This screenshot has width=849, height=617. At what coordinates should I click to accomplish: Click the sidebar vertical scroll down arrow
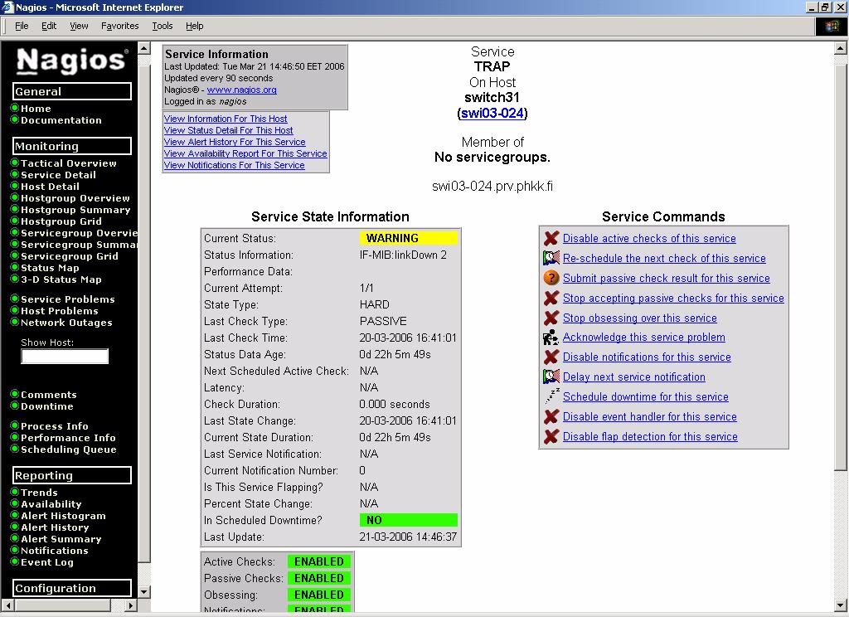pyautogui.click(x=144, y=592)
